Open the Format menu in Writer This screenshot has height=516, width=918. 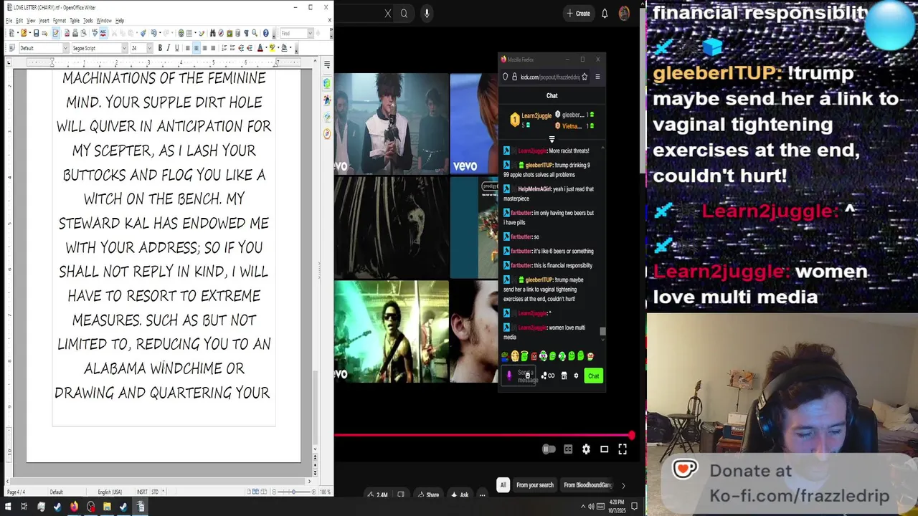tap(60, 21)
